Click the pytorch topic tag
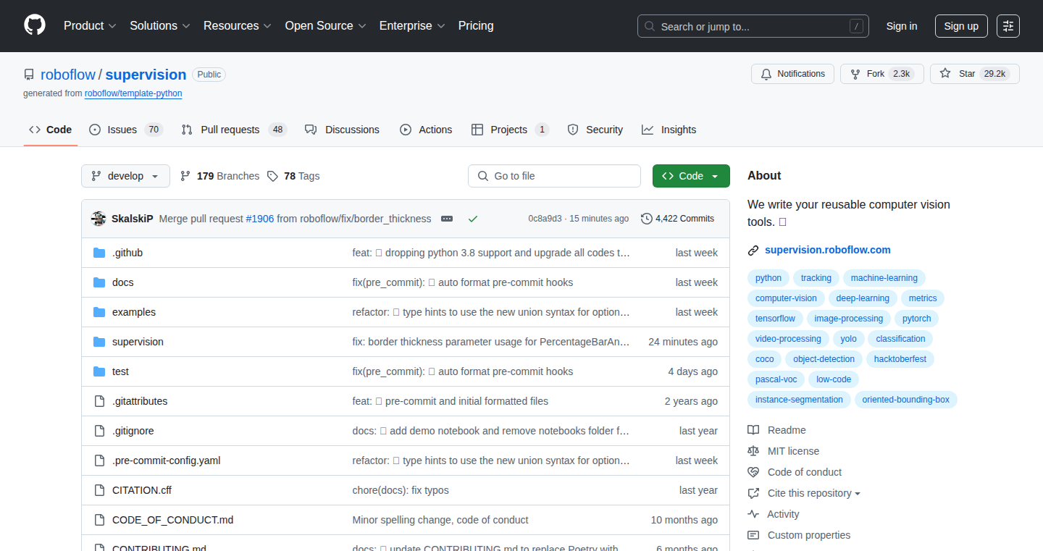Image resolution: width=1043 pixels, height=551 pixels. point(917,319)
